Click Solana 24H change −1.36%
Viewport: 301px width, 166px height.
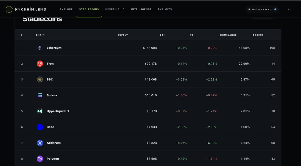tap(182, 95)
